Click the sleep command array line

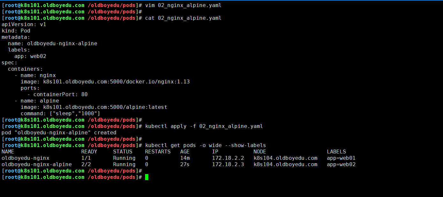tap(61, 113)
